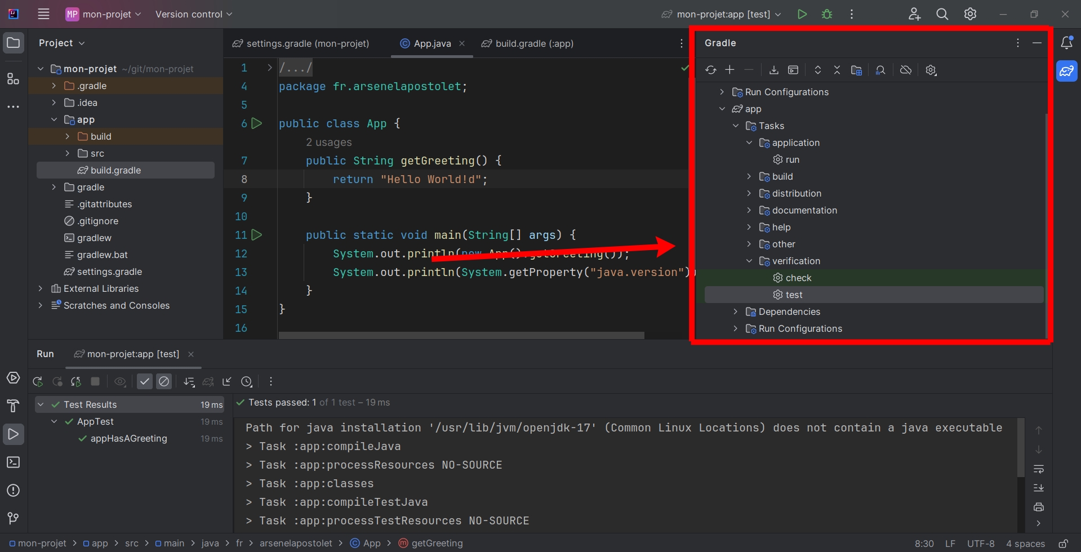1081x552 pixels.
Task: Open Build hammer tool window icon
Action: click(13, 406)
